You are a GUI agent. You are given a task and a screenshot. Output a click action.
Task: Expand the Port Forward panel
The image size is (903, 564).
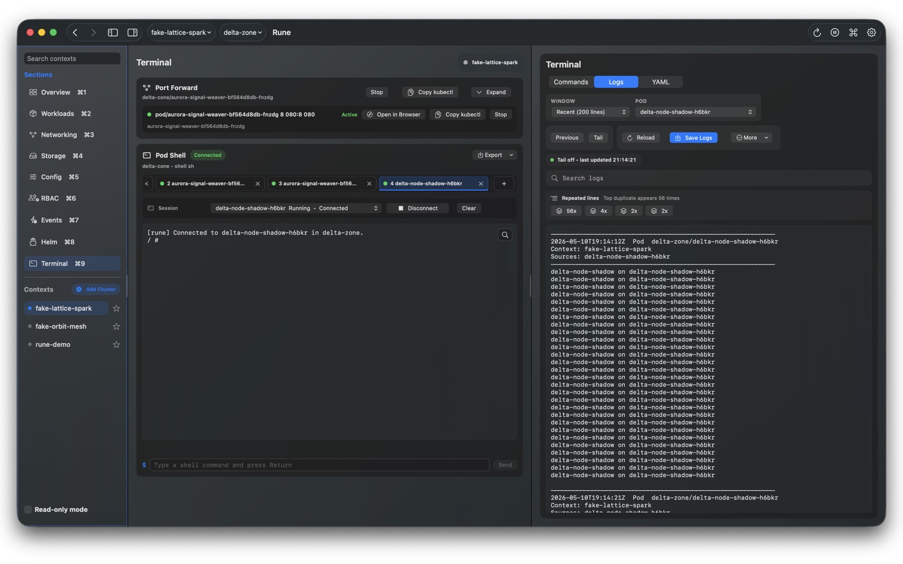click(491, 92)
